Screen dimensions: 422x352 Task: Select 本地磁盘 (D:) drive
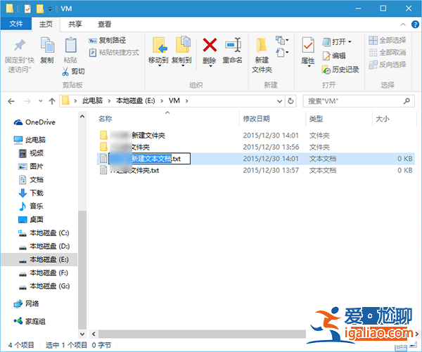pos(44,246)
